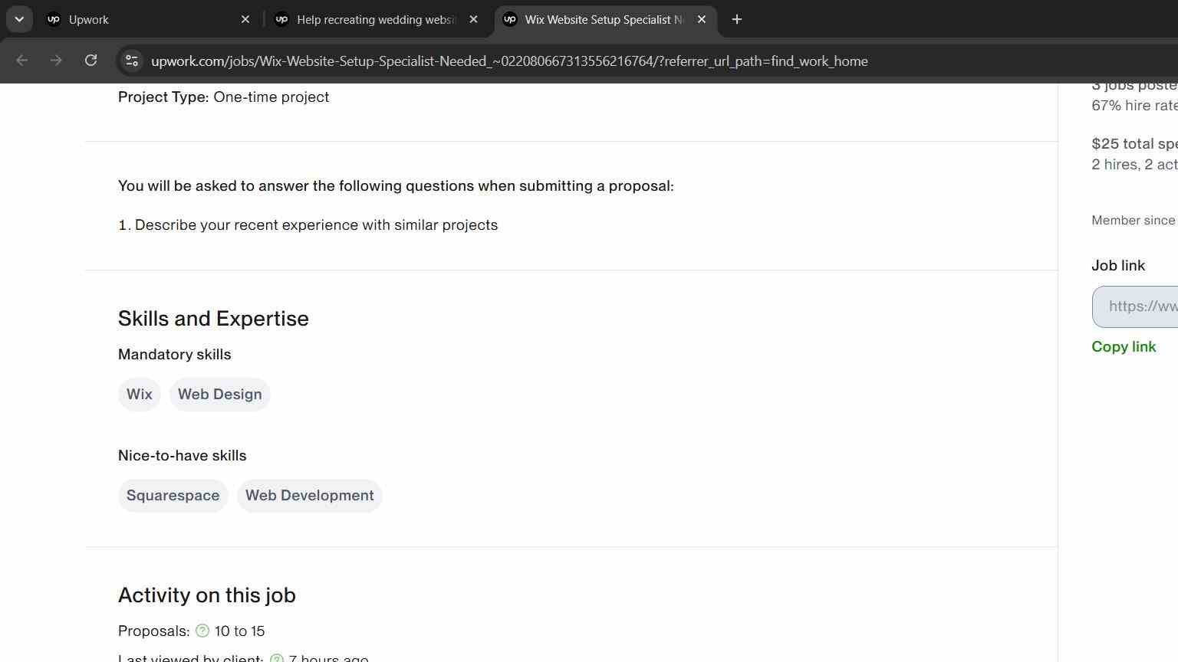Select the Squarespace skill tag
This screenshot has height=662, width=1178.
pyautogui.click(x=173, y=496)
